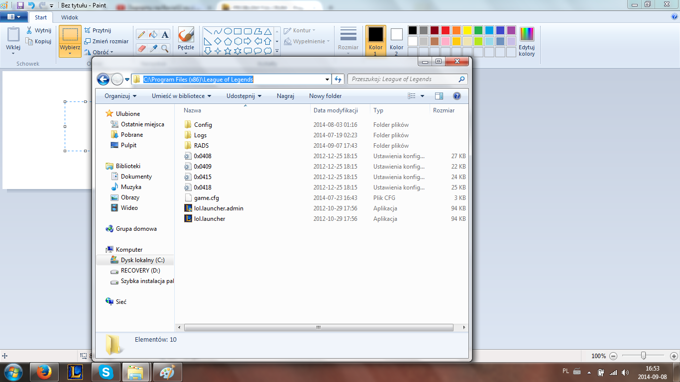Screen dimensions: 680x382
Task: Open the view options dropdown arrow in Explorer
Action: [x=423, y=96]
